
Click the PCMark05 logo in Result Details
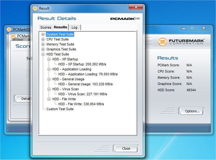(125, 19)
